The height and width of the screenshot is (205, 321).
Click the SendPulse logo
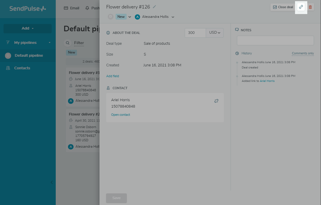tap(28, 8)
